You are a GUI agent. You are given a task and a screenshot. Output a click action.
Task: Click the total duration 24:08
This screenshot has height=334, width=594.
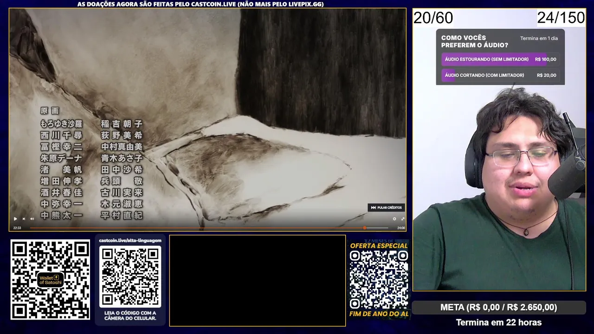pos(401,228)
